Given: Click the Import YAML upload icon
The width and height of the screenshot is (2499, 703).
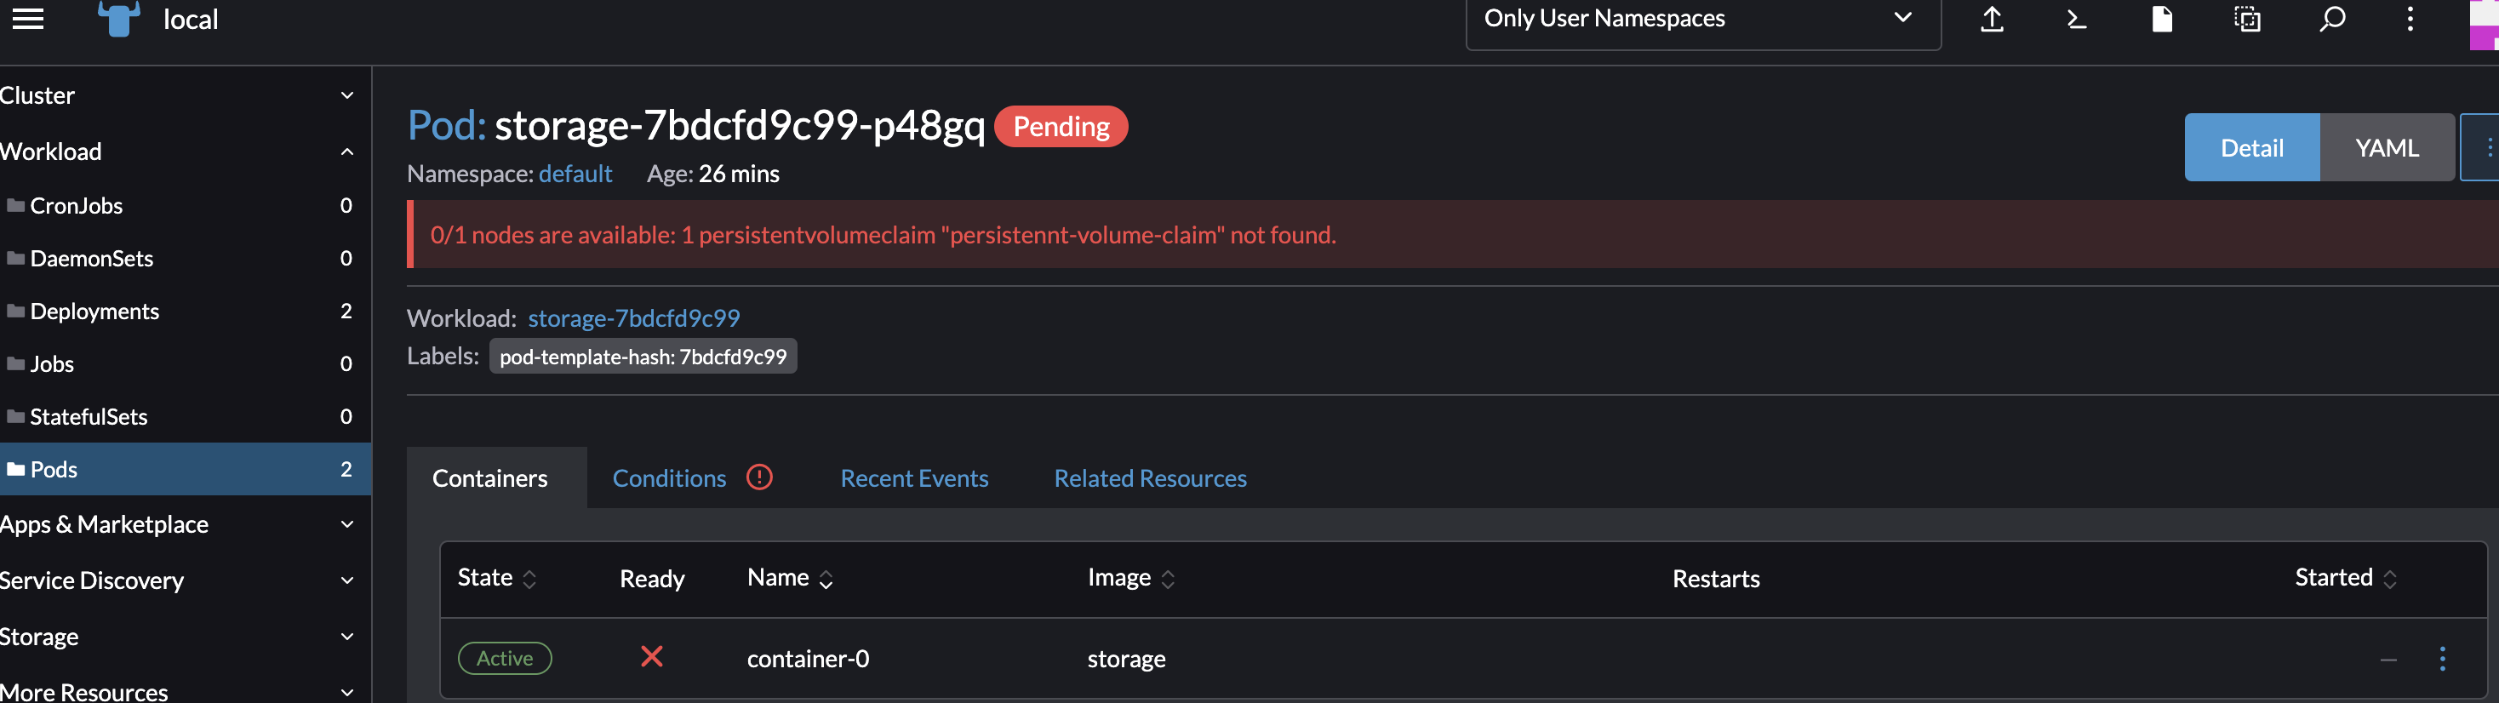Looking at the screenshot, I should (x=1993, y=19).
